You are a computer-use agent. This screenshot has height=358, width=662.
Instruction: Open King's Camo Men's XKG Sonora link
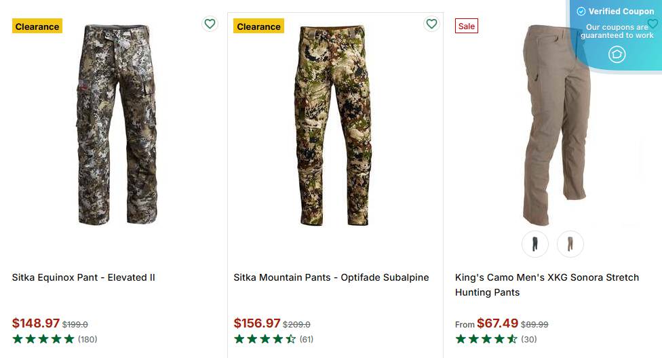coord(547,285)
